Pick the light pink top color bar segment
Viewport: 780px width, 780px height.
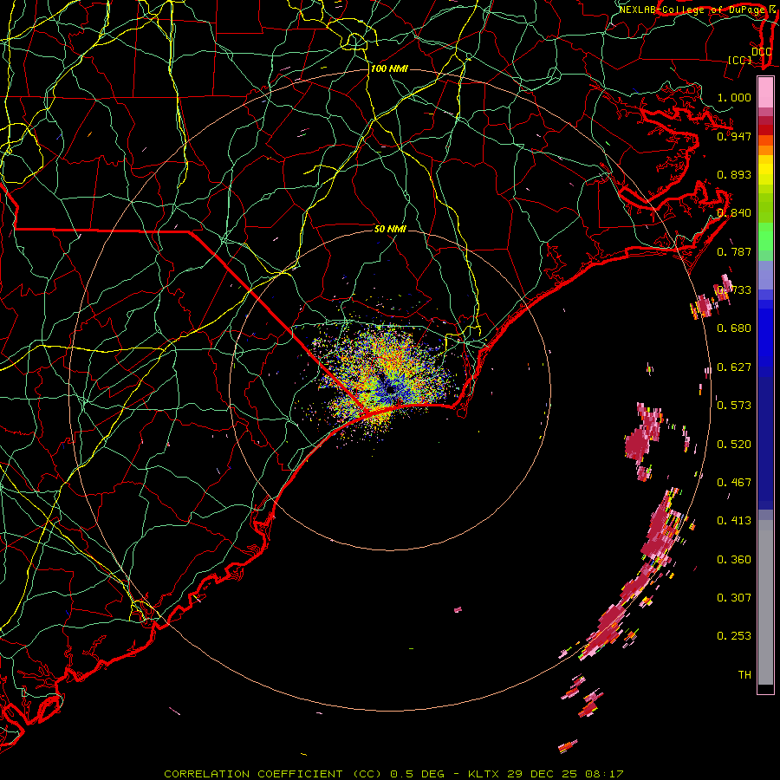765,92
